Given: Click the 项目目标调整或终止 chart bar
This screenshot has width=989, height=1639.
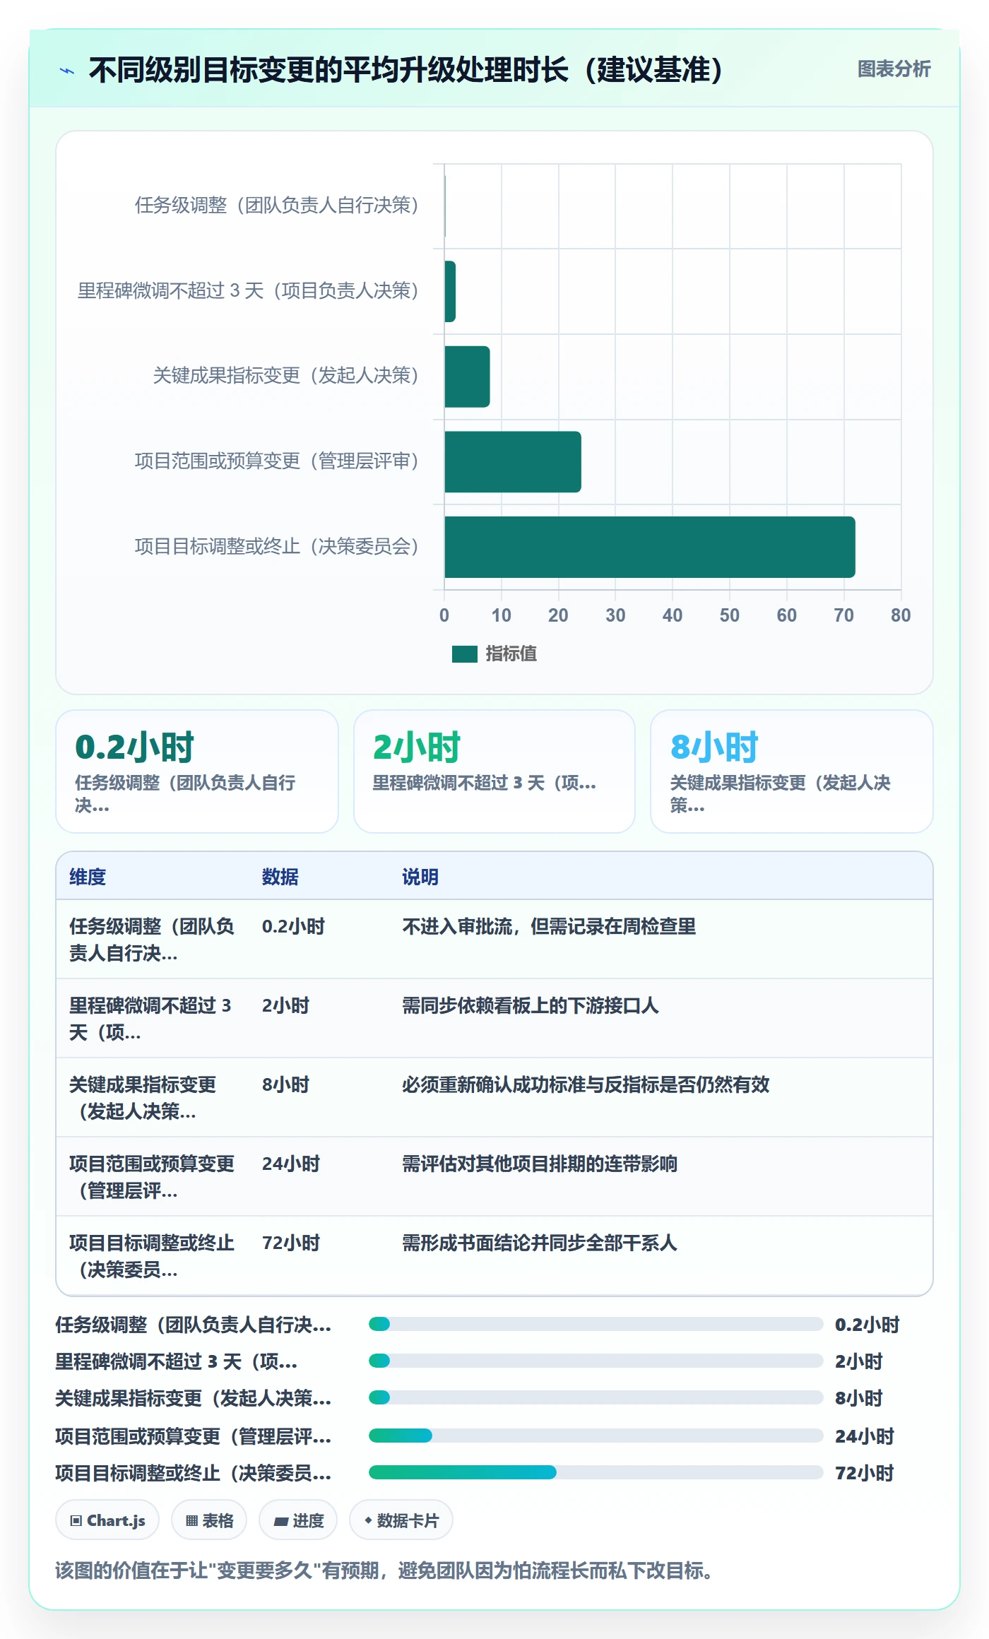Looking at the screenshot, I should (650, 547).
